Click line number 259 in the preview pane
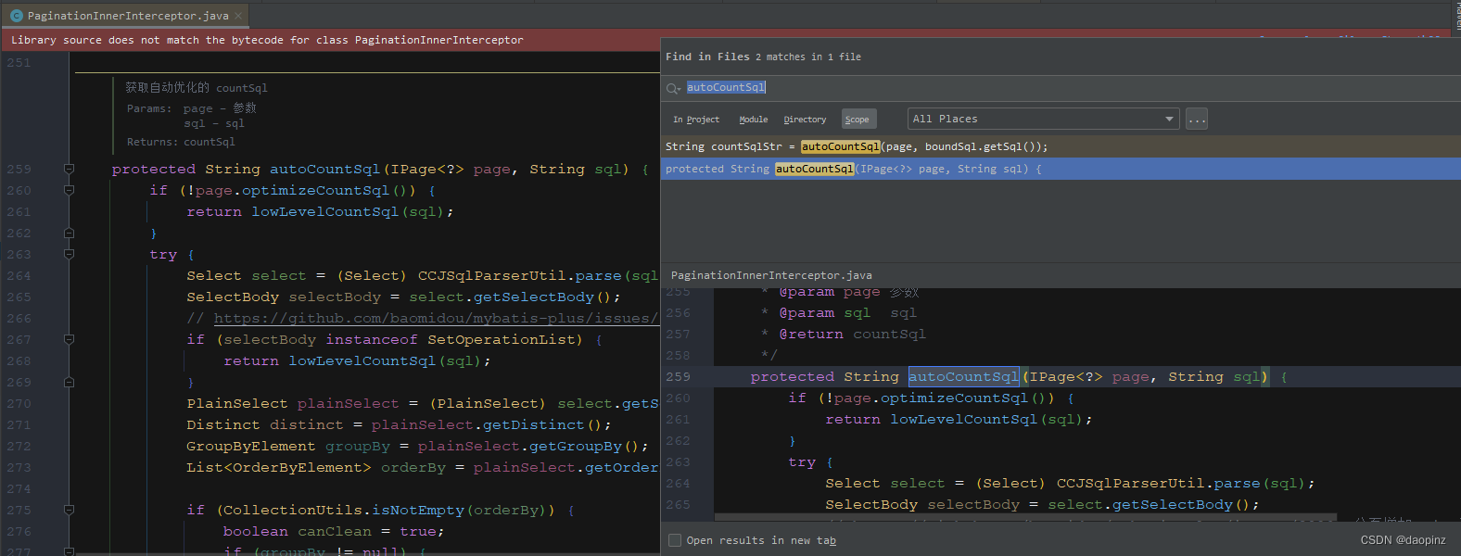This screenshot has height=556, width=1461. [678, 377]
